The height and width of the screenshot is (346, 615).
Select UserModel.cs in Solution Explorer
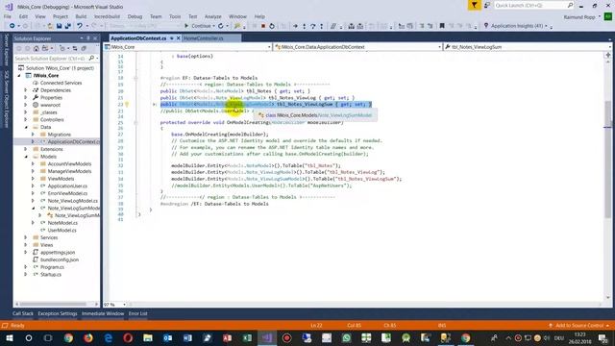click(x=61, y=231)
